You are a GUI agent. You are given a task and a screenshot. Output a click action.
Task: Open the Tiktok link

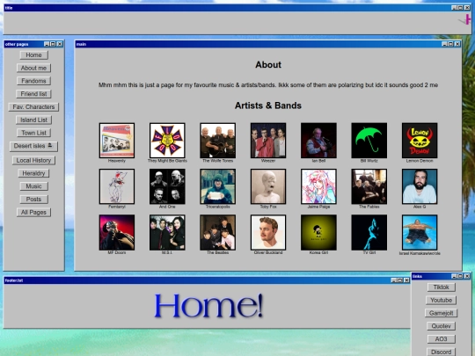pos(441,287)
